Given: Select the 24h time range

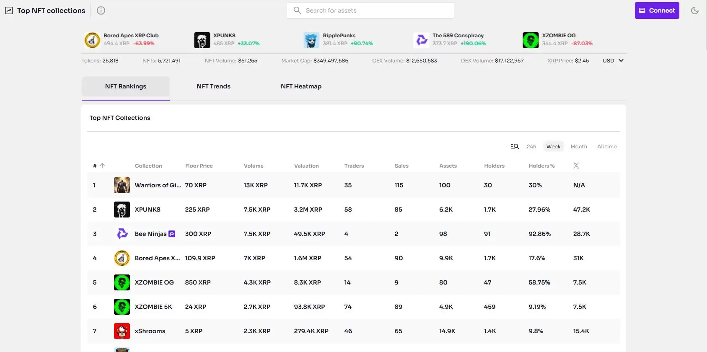Looking at the screenshot, I should pos(531,147).
